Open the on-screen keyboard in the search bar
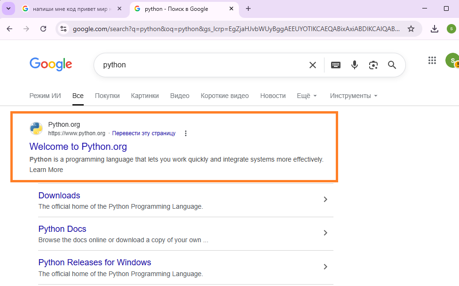The width and height of the screenshot is (459, 286). pos(335,65)
